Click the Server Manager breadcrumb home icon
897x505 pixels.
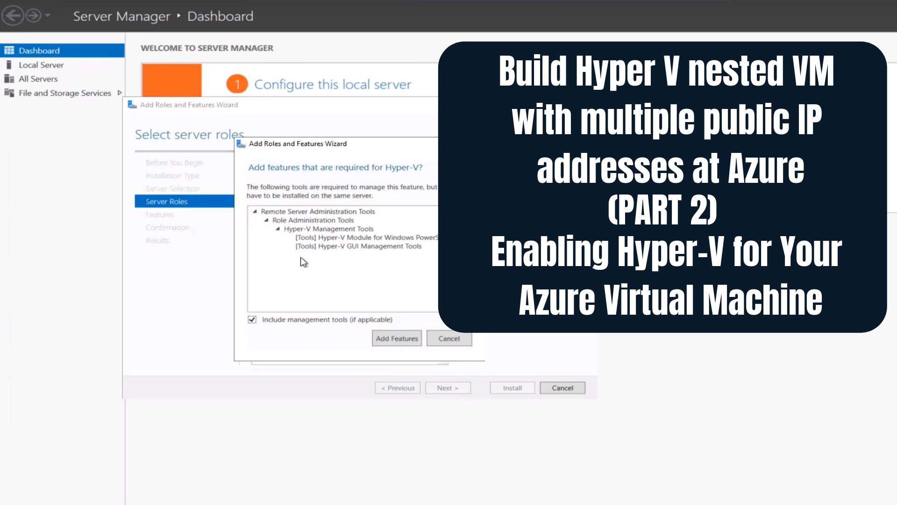click(x=121, y=16)
